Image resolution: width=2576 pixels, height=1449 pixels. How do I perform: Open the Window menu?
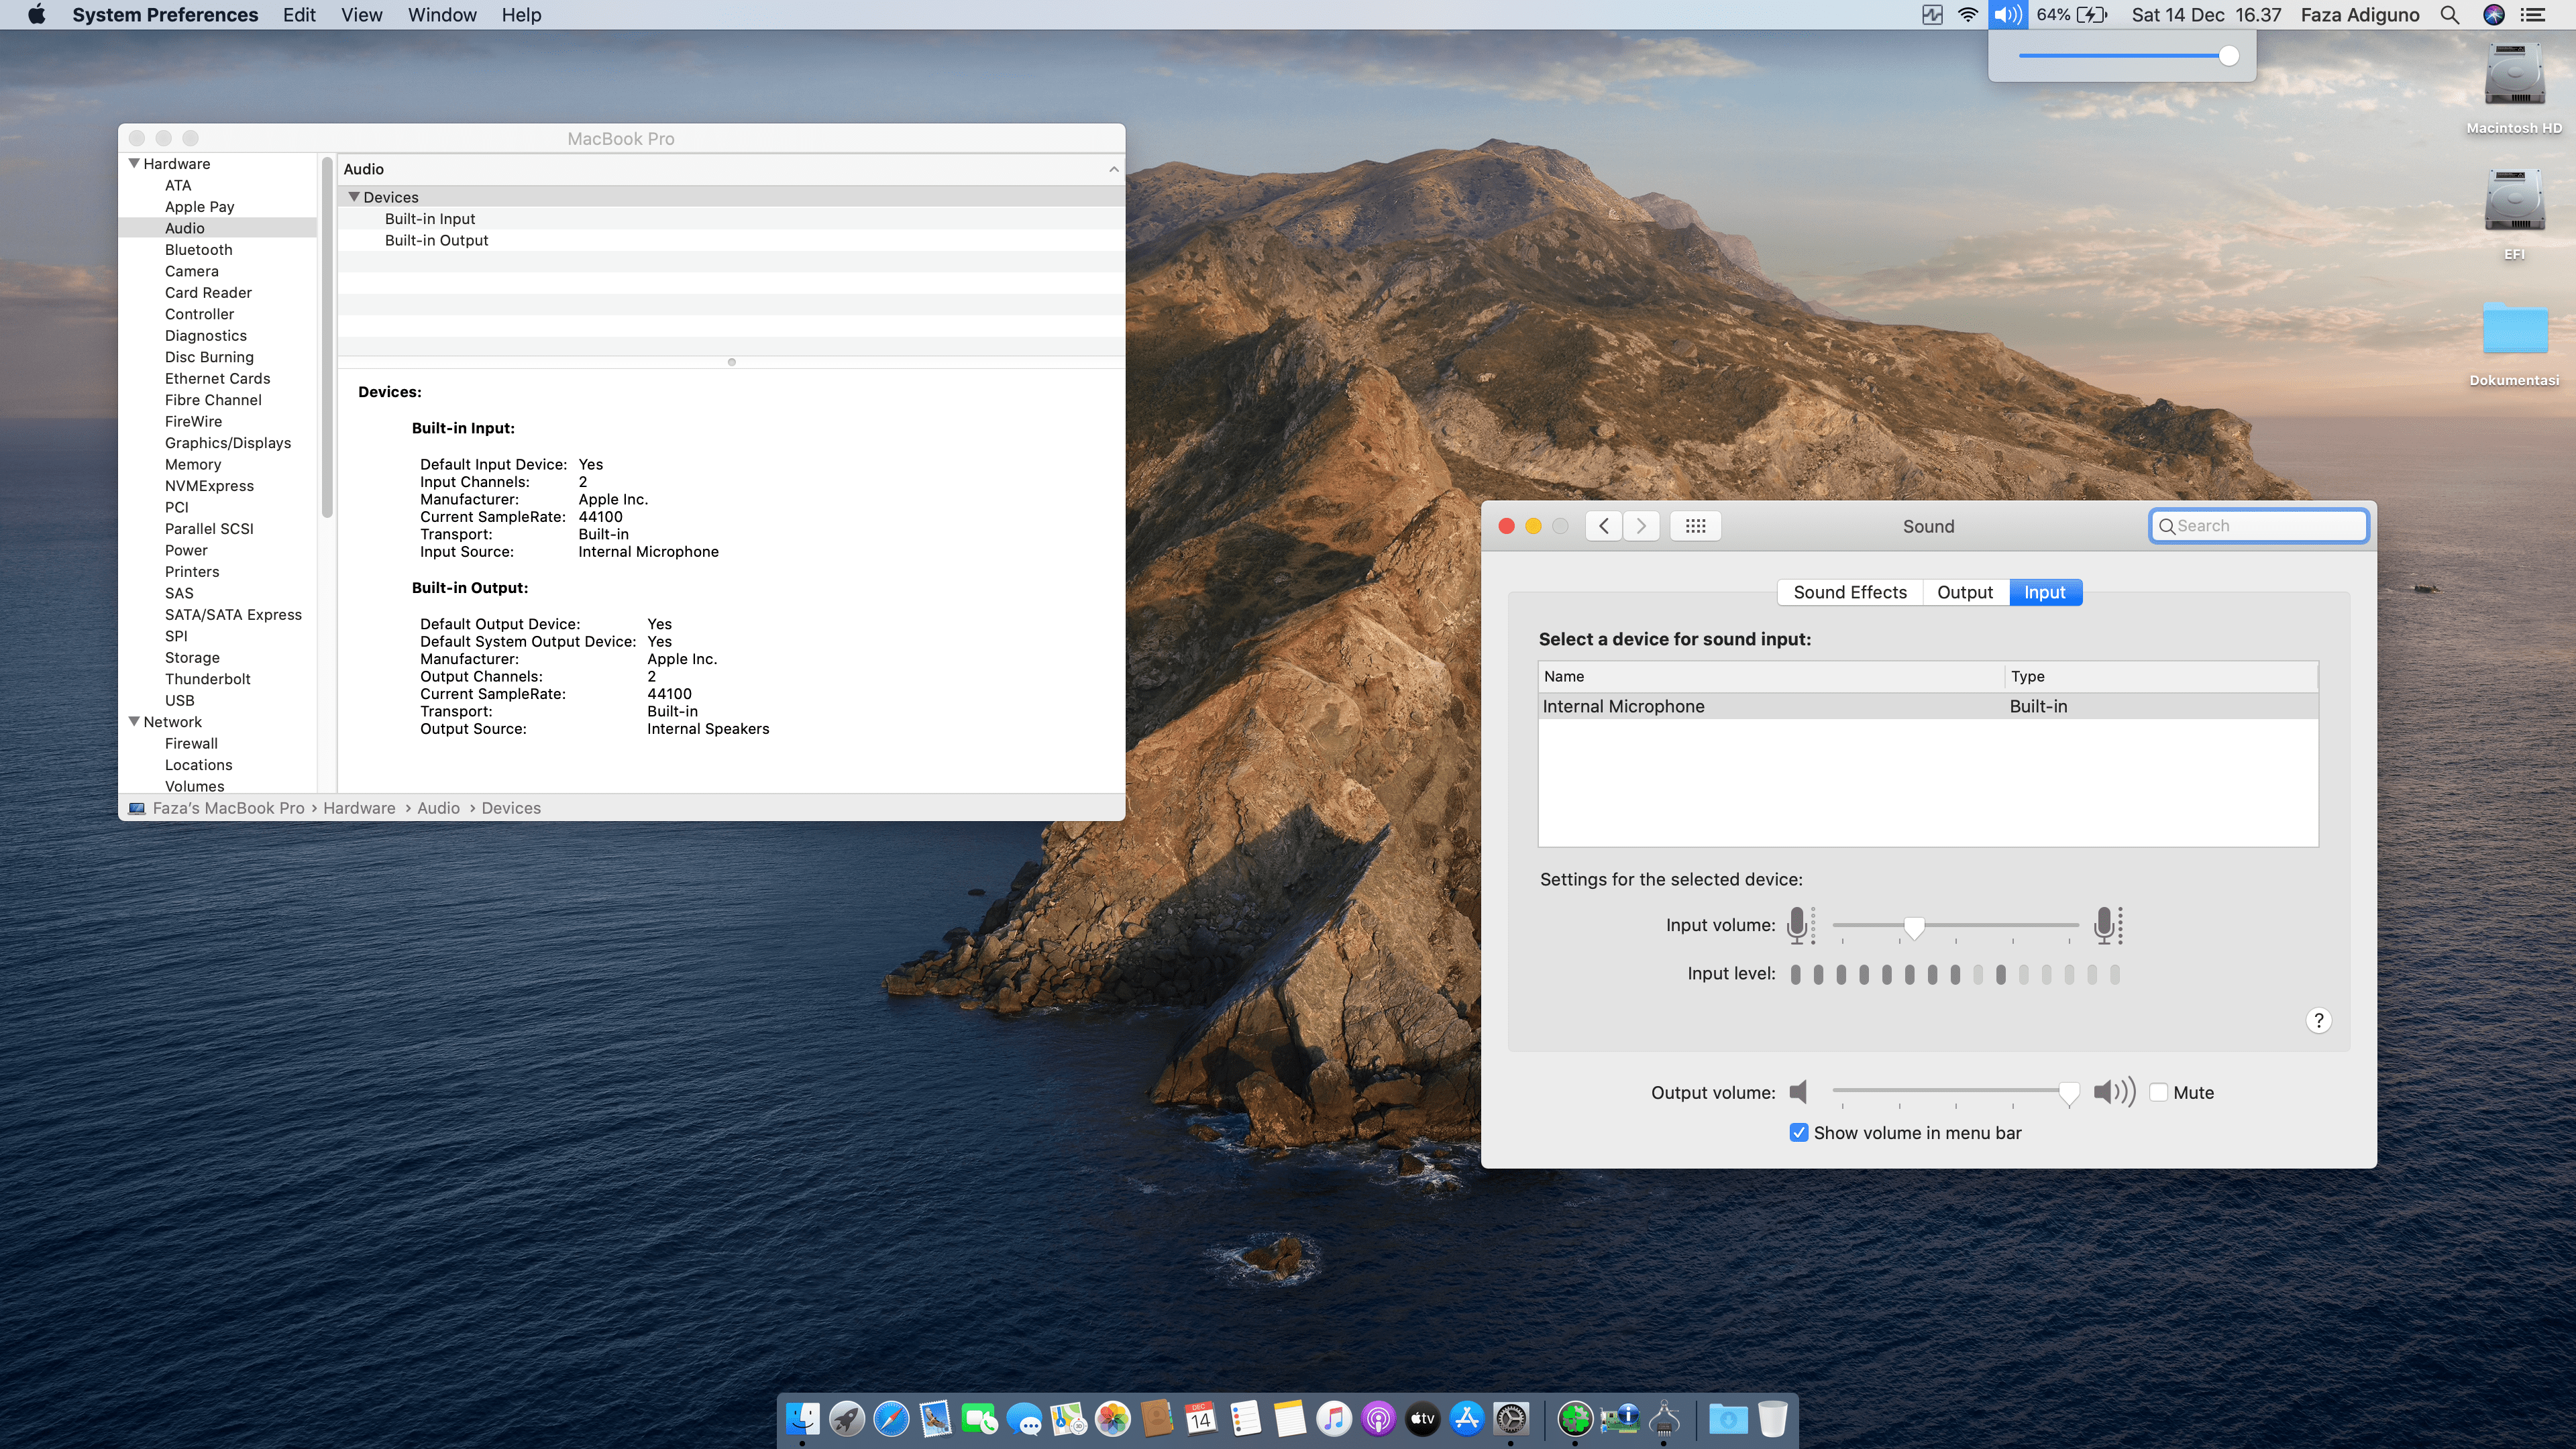441,15
